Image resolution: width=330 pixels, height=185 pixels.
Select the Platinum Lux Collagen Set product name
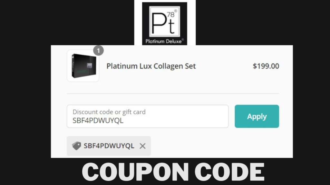point(151,66)
